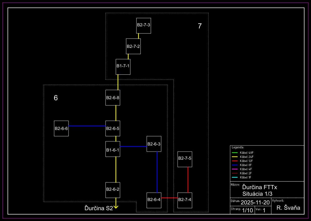311x221 pixels.
Task: Select the author name R. Švaňa
Action: coord(288,208)
